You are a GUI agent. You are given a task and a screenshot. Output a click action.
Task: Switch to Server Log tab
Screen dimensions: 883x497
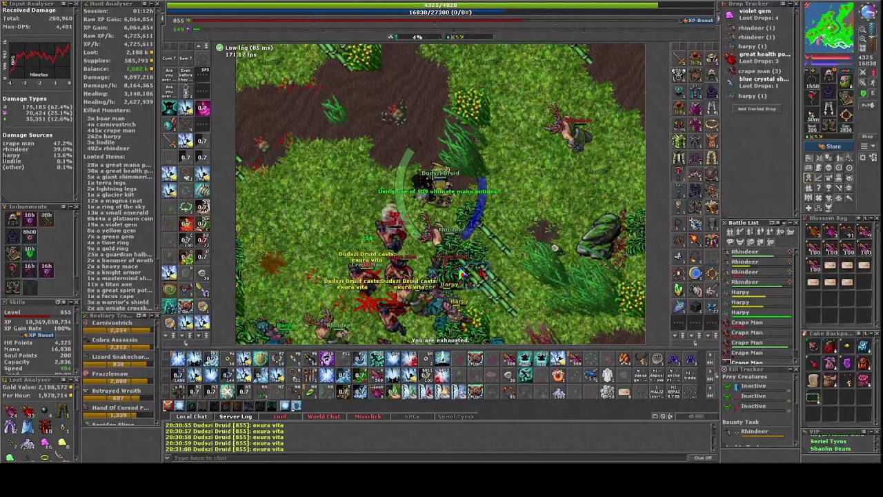235,416
